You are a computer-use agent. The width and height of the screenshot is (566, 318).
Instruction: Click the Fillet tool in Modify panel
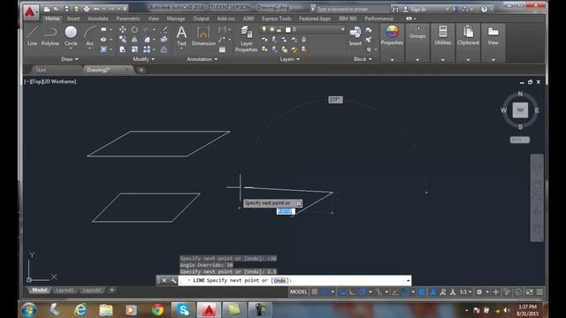tap(147, 39)
